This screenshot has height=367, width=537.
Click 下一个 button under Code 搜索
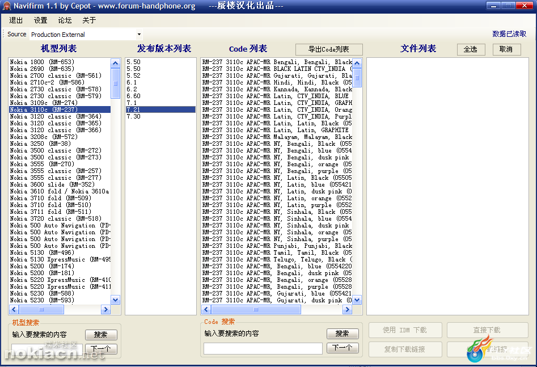pyautogui.click(x=343, y=348)
